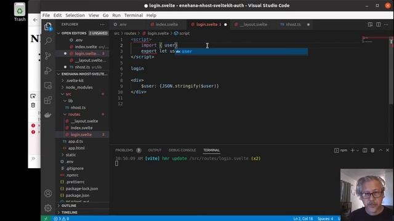Open the File menu
The height and width of the screenshot is (221, 394).
(x=46, y=15)
